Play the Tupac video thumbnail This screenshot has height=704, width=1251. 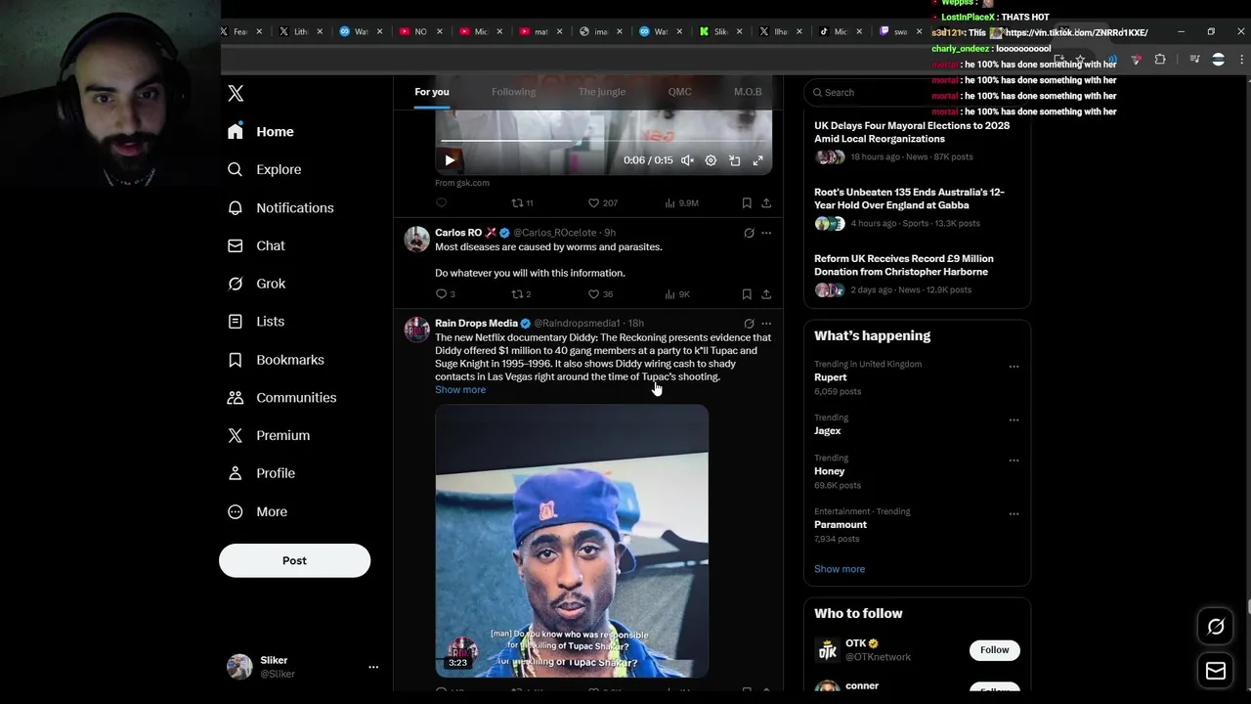point(572,541)
